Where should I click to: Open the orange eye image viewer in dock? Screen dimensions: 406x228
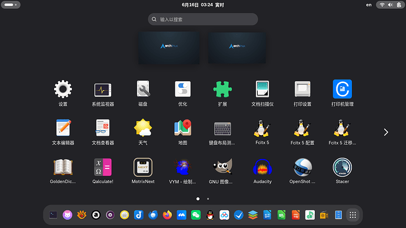82,215
